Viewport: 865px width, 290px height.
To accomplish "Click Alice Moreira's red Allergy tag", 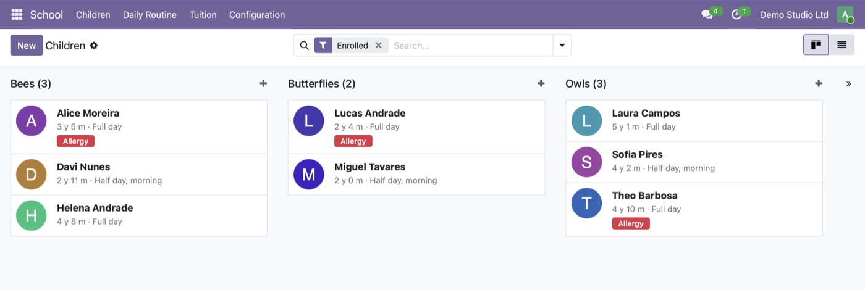I will [x=75, y=141].
